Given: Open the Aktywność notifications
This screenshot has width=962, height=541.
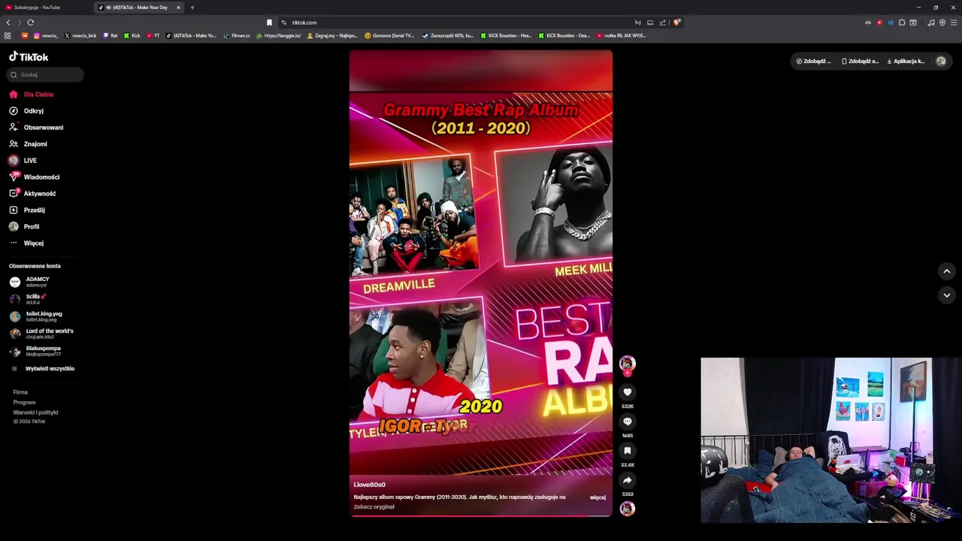Looking at the screenshot, I should tap(32, 194).
